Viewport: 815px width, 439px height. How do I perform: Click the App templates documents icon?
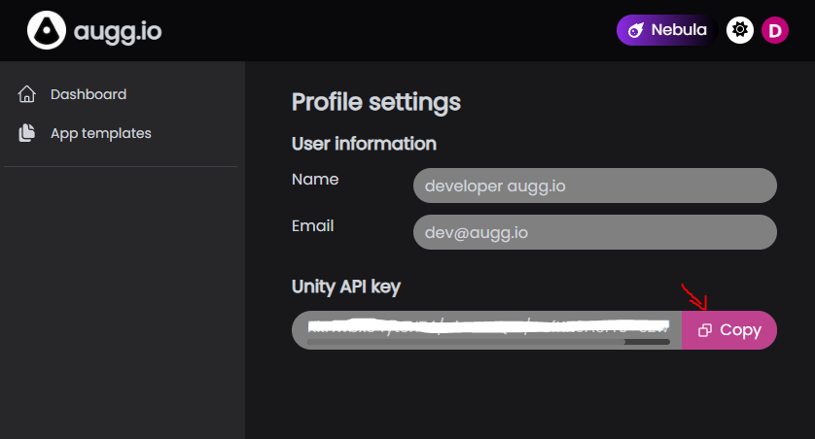(x=27, y=133)
